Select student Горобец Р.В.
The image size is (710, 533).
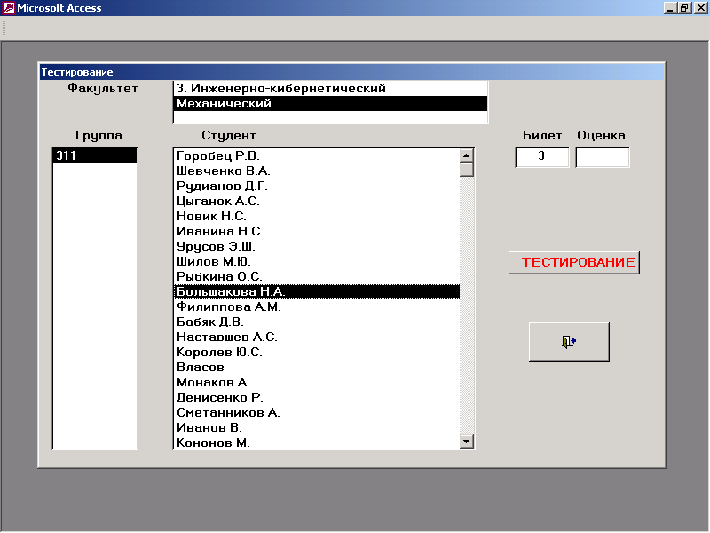pyautogui.click(x=317, y=155)
